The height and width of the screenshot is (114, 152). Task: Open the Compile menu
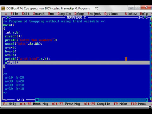coord(64,14)
